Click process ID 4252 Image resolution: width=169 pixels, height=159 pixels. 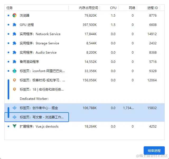pos(153,127)
